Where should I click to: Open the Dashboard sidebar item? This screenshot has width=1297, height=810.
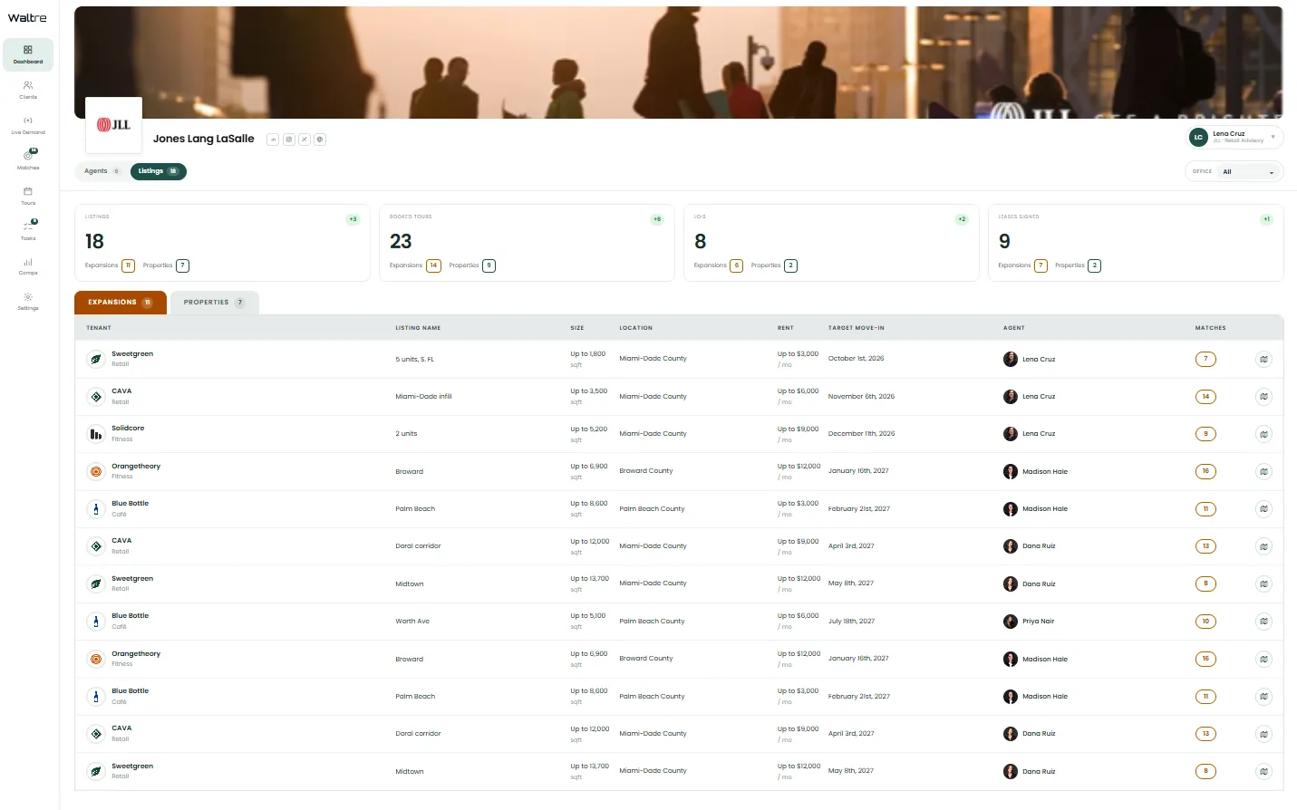pos(28,54)
